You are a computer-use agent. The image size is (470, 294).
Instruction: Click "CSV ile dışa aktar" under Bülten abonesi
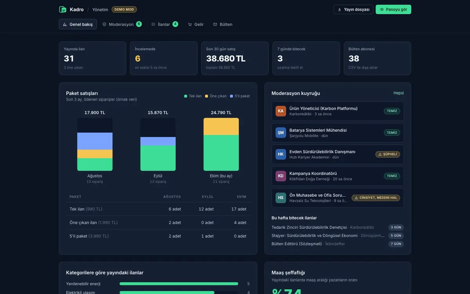click(363, 67)
